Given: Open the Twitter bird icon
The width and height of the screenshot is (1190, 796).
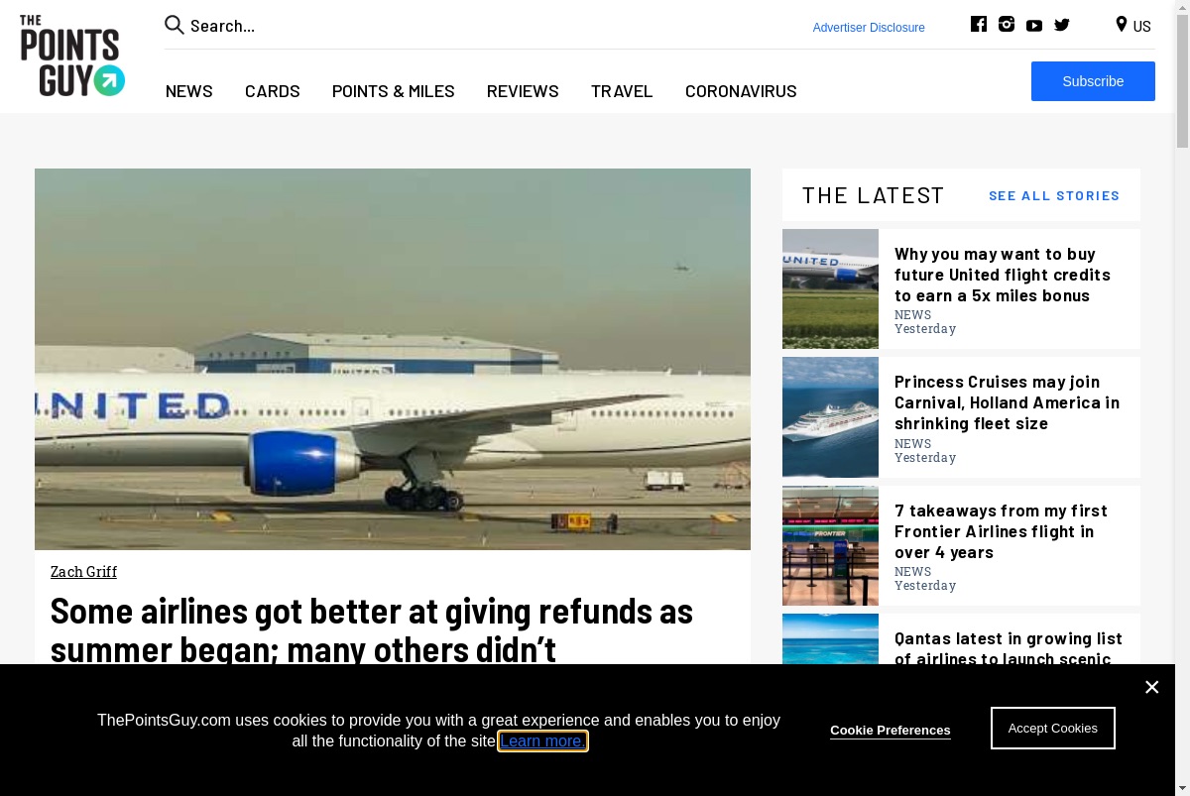Looking at the screenshot, I should pyautogui.click(x=1062, y=25).
